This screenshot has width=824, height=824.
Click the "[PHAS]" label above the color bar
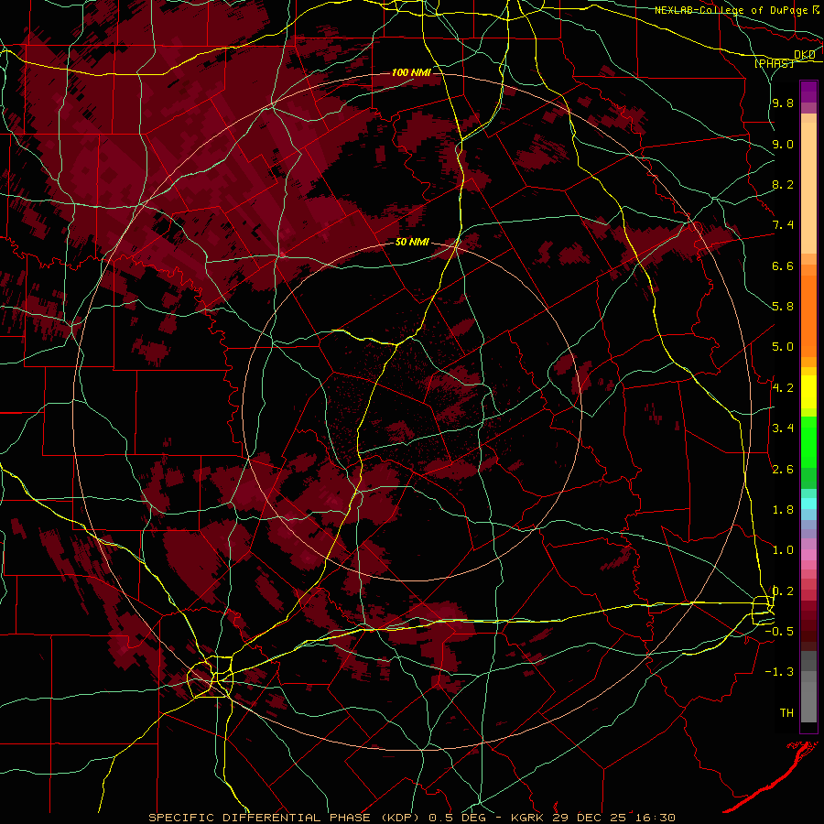point(775,63)
